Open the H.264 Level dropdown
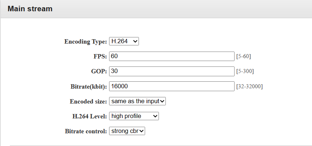The width and height of the screenshot is (312, 146). point(133,116)
